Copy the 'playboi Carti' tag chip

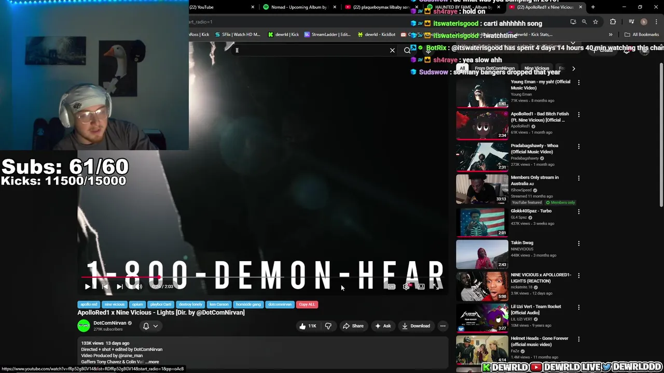160,304
